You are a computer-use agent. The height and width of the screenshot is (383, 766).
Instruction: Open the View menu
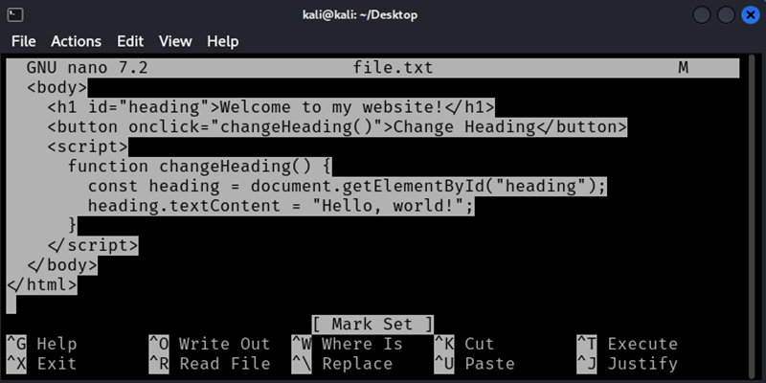click(x=175, y=41)
